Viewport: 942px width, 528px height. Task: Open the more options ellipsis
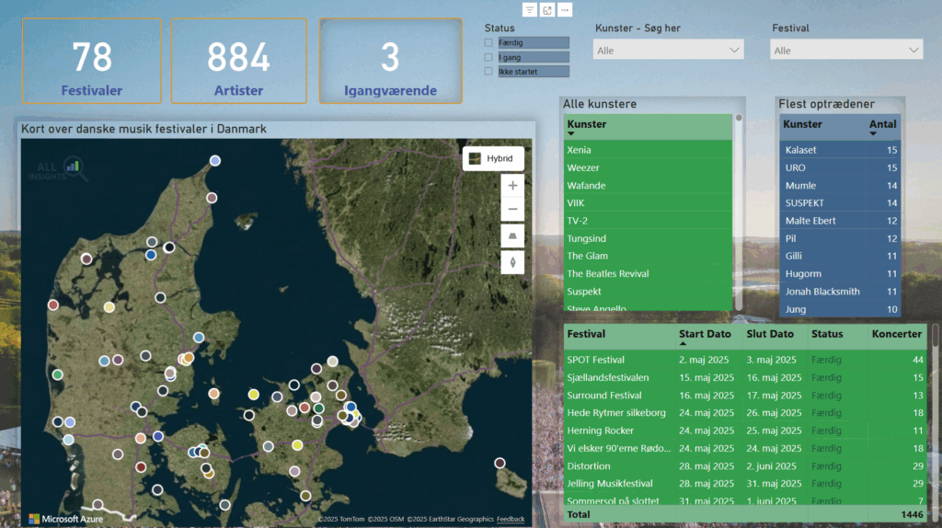[x=565, y=9]
